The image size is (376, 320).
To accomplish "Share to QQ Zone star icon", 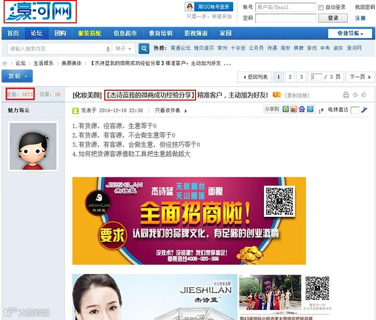I will click(x=286, y=109).
